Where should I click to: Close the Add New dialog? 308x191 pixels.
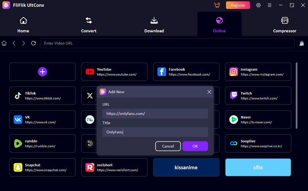point(209,92)
